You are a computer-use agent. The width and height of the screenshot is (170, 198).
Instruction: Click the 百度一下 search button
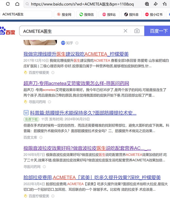[157, 31]
